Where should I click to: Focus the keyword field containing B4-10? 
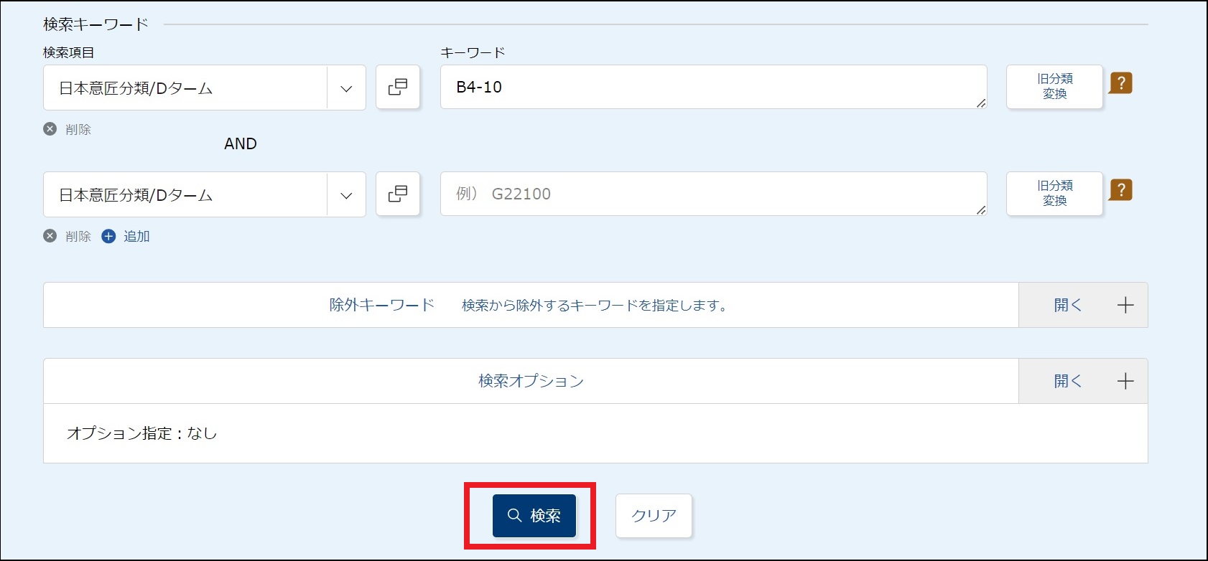click(711, 88)
